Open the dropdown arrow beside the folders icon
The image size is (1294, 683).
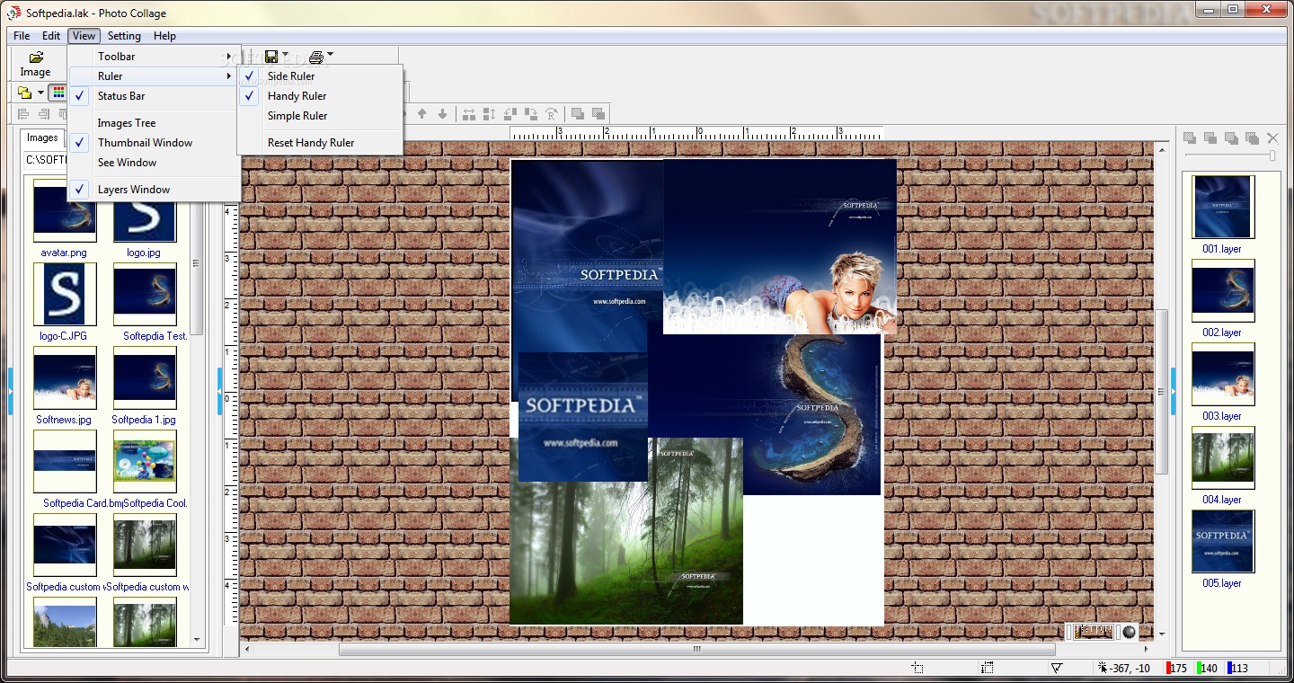pyautogui.click(x=40, y=93)
